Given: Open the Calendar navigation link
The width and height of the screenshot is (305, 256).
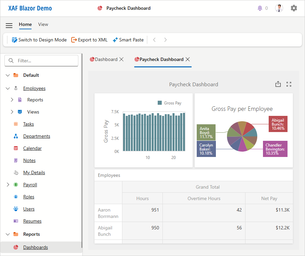Looking at the screenshot, I should coord(32,148).
